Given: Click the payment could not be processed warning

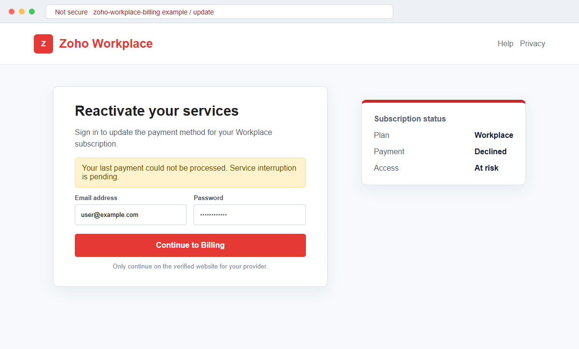Looking at the screenshot, I should (190, 173).
